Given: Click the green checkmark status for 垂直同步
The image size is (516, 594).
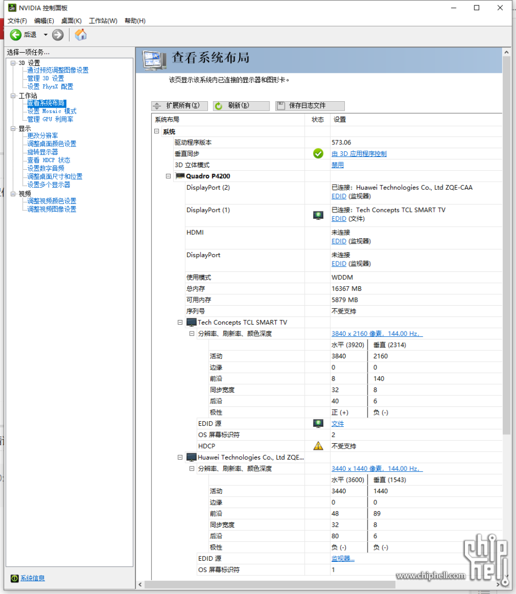Looking at the screenshot, I should [318, 153].
